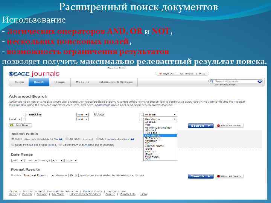
Task: Click the Sign Out link at top
Action: pyautogui.click(x=169, y=74)
